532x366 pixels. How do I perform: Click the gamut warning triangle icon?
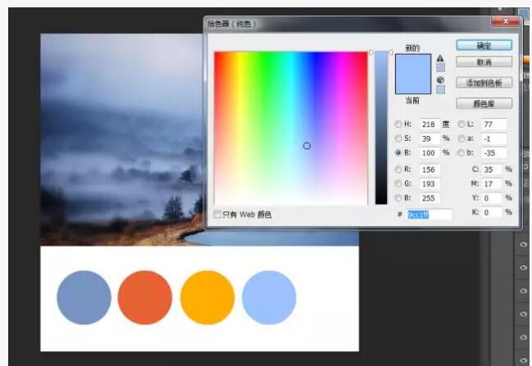pos(440,58)
